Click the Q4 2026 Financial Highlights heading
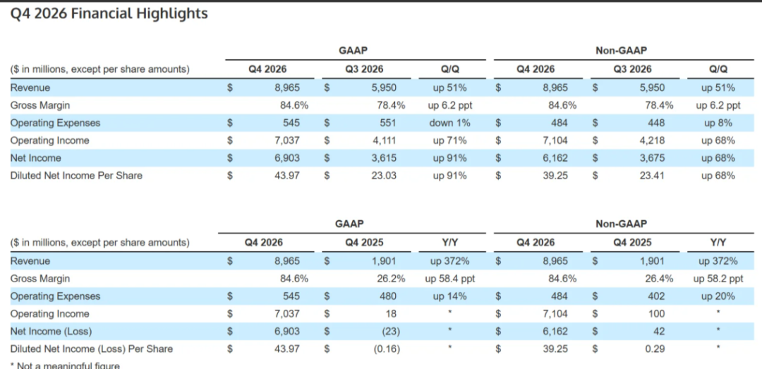762x369 pixels. 109,14
